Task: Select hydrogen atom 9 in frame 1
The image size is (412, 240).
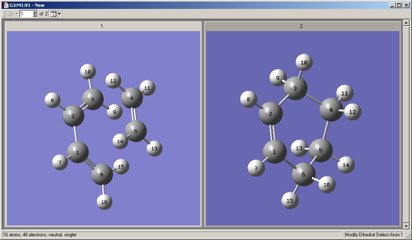Action: (x=115, y=112)
